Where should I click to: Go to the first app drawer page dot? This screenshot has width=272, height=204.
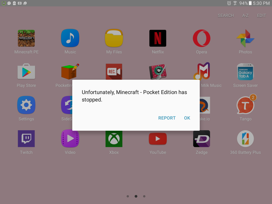[x=128, y=196]
